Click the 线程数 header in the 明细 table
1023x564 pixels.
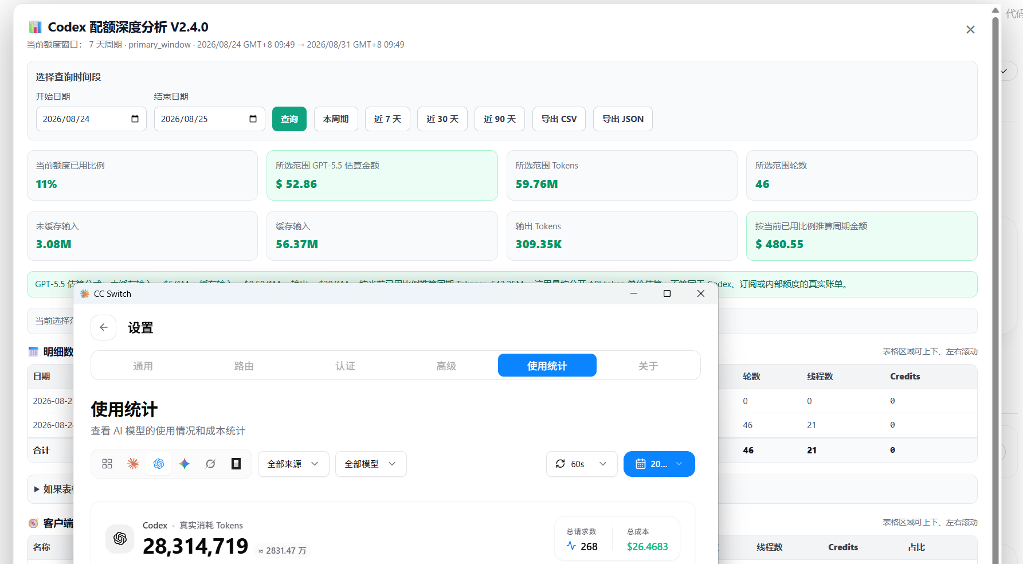[820, 376]
